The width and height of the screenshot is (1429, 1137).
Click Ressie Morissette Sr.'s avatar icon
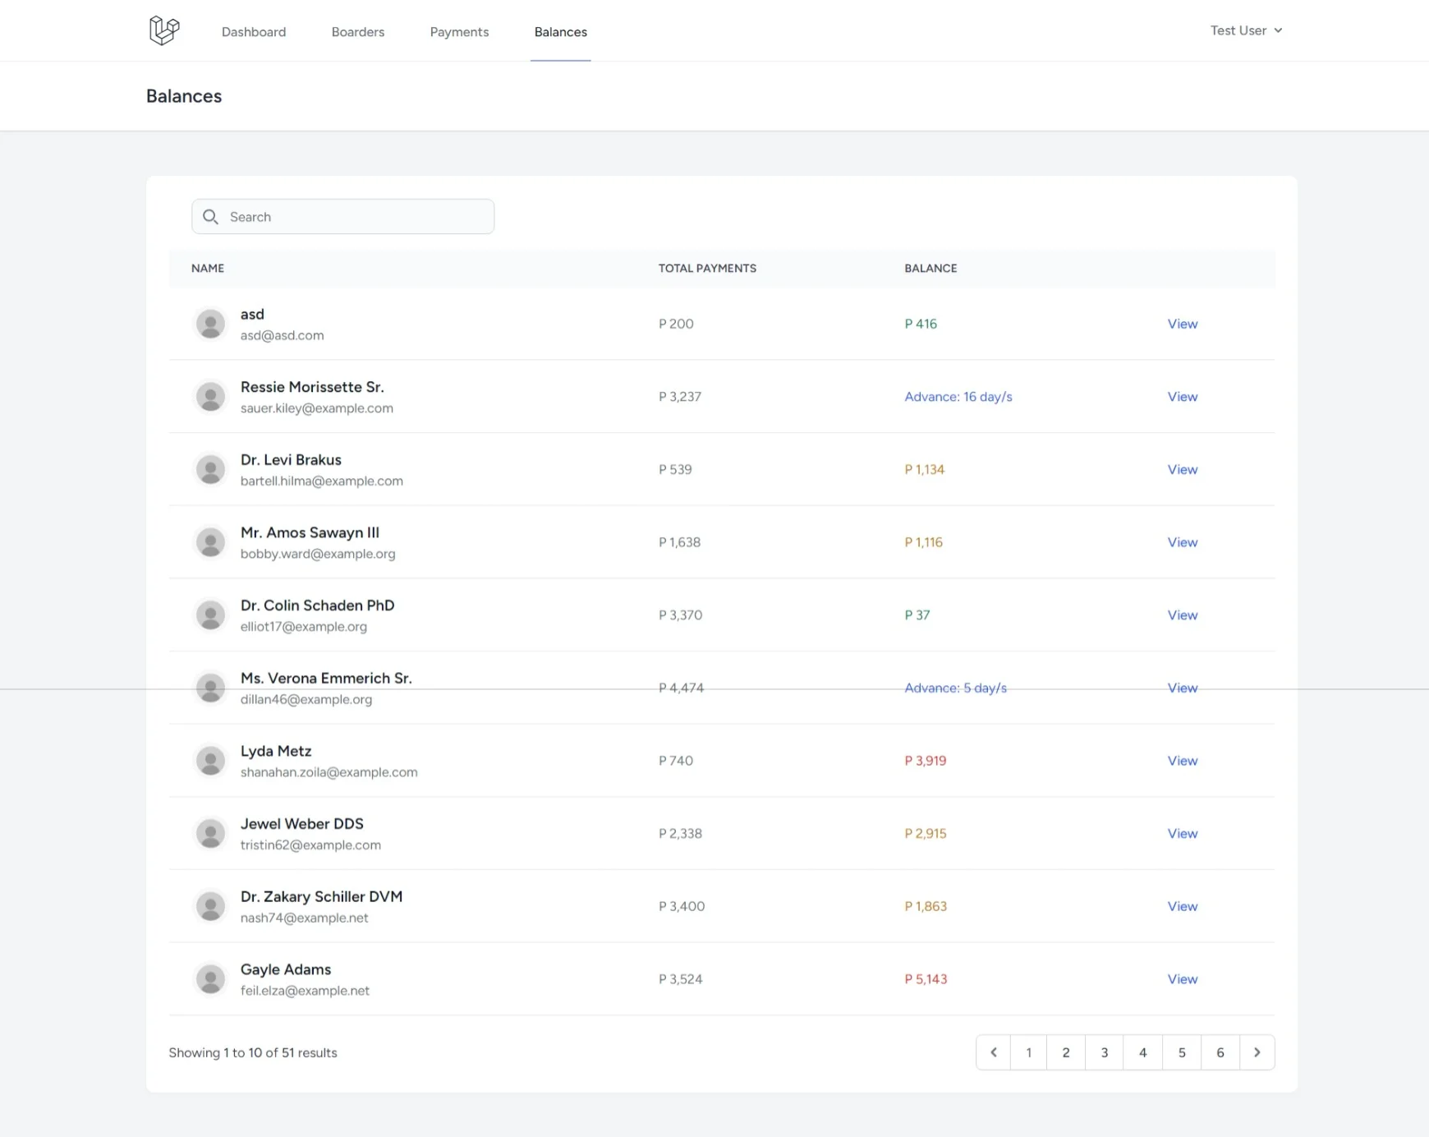[211, 396]
